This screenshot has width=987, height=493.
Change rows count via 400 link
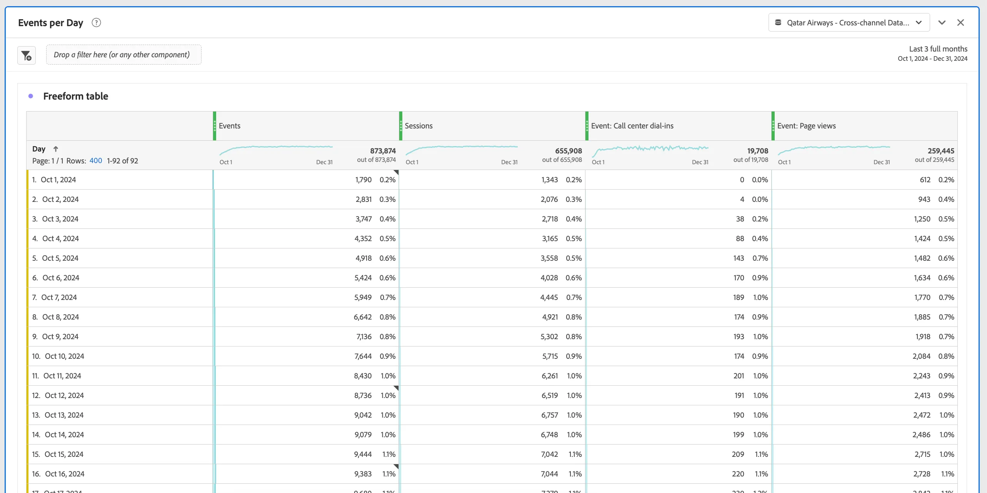click(x=96, y=161)
